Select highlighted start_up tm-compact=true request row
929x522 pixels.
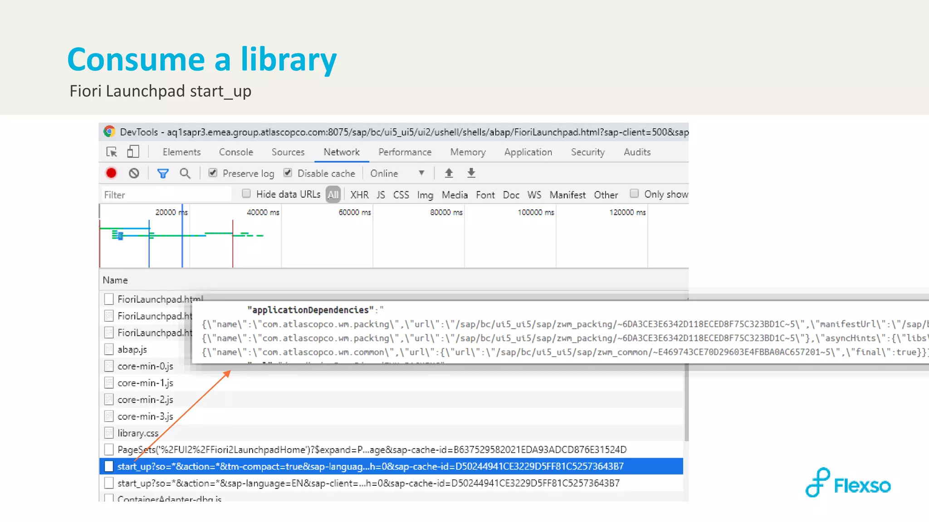(x=391, y=466)
